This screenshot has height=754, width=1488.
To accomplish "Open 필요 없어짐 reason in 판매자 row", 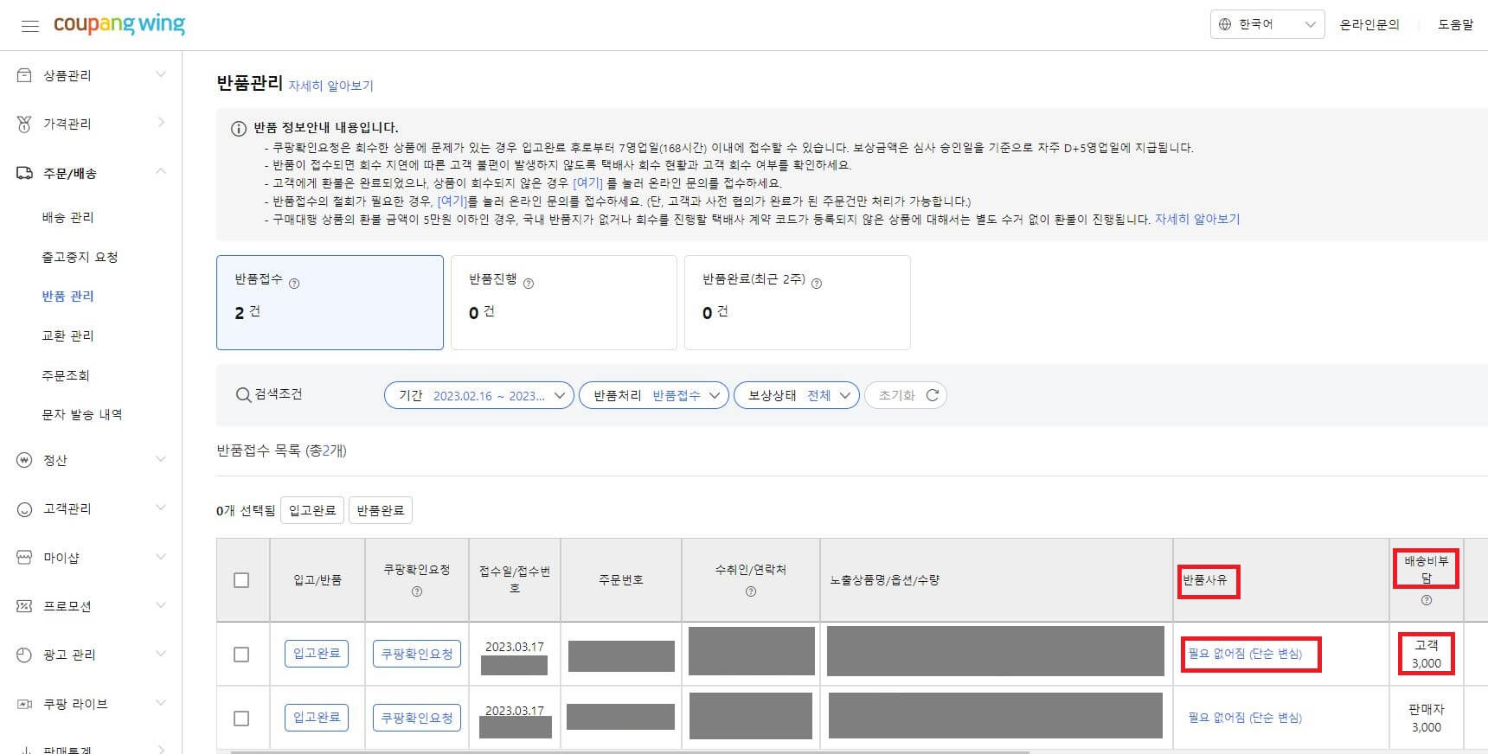I will pyautogui.click(x=1245, y=718).
